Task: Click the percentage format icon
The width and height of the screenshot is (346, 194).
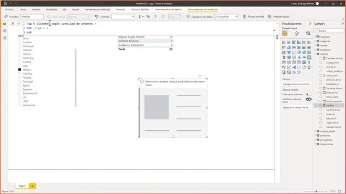Action: [148, 17]
